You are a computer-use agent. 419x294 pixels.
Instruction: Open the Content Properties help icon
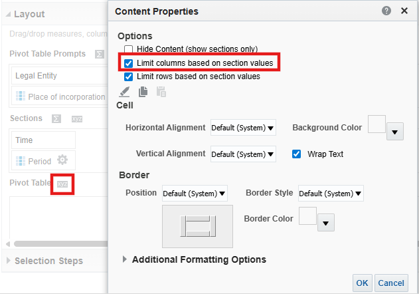click(386, 11)
